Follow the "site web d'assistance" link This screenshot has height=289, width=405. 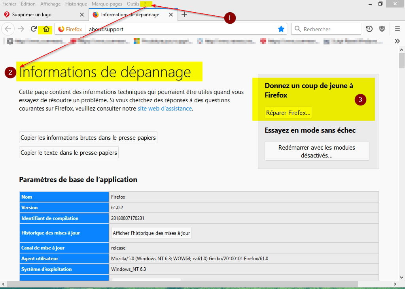pyautogui.click(x=165, y=109)
